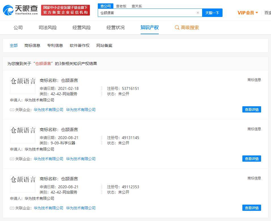Click the category text 9-09-科学仪器
Screen dimensions: 271x221
click(63, 143)
